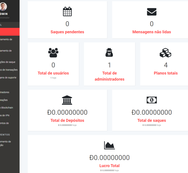Click the Saques pendentes link
Screen dimensions: 188x173
67,32
